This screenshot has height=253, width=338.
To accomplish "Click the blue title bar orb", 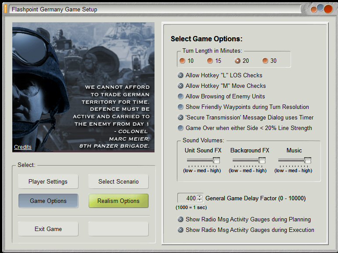I will coord(320,7).
